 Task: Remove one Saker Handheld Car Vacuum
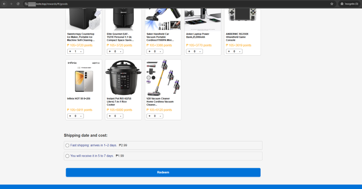[x=160, y=52]
